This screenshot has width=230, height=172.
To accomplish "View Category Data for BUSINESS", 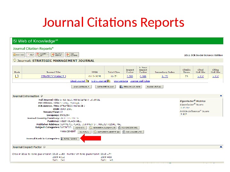I will coord(128,128).
